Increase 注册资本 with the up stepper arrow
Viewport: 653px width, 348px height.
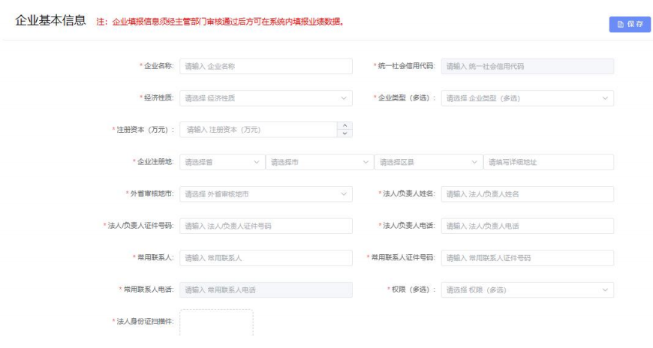click(345, 126)
